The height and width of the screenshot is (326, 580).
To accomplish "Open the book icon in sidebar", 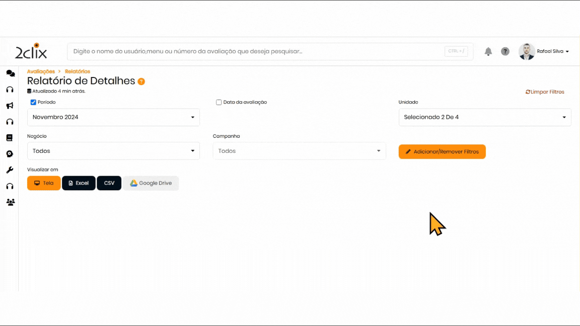I will click(x=10, y=138).
